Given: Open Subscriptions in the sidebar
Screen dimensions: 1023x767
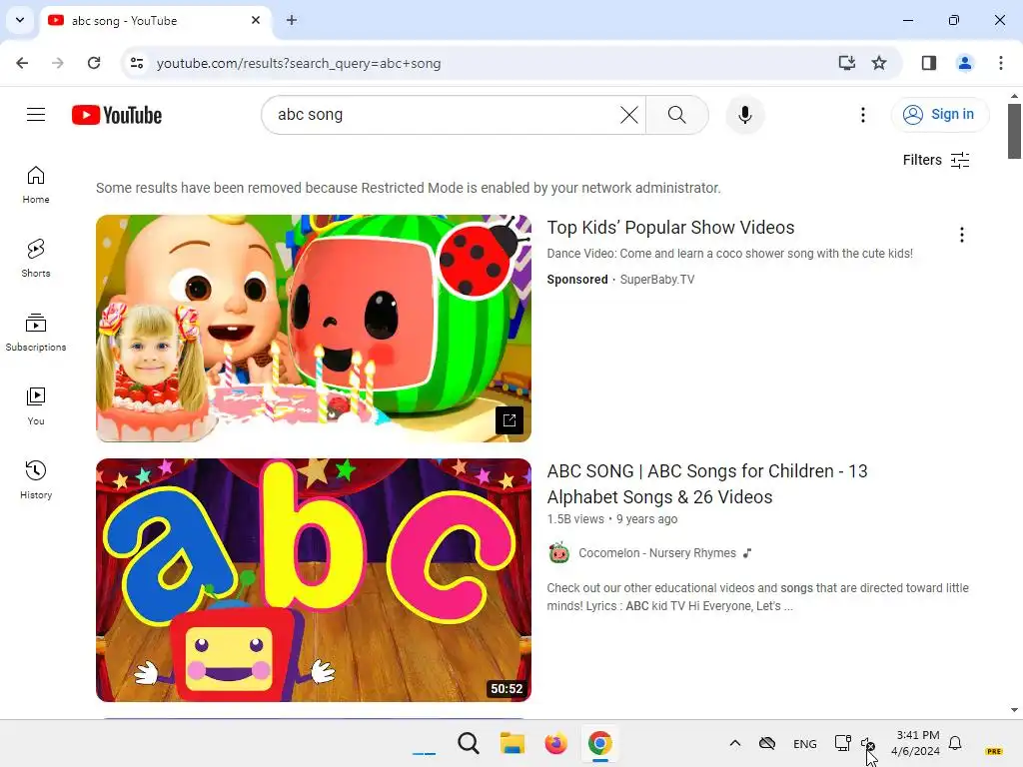Looking at the screenshot, I should coord(36,332).
